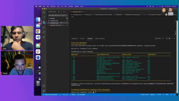Open Edit menu in menu bar
This screenshot has height=101, width=179.
point(48,6)
